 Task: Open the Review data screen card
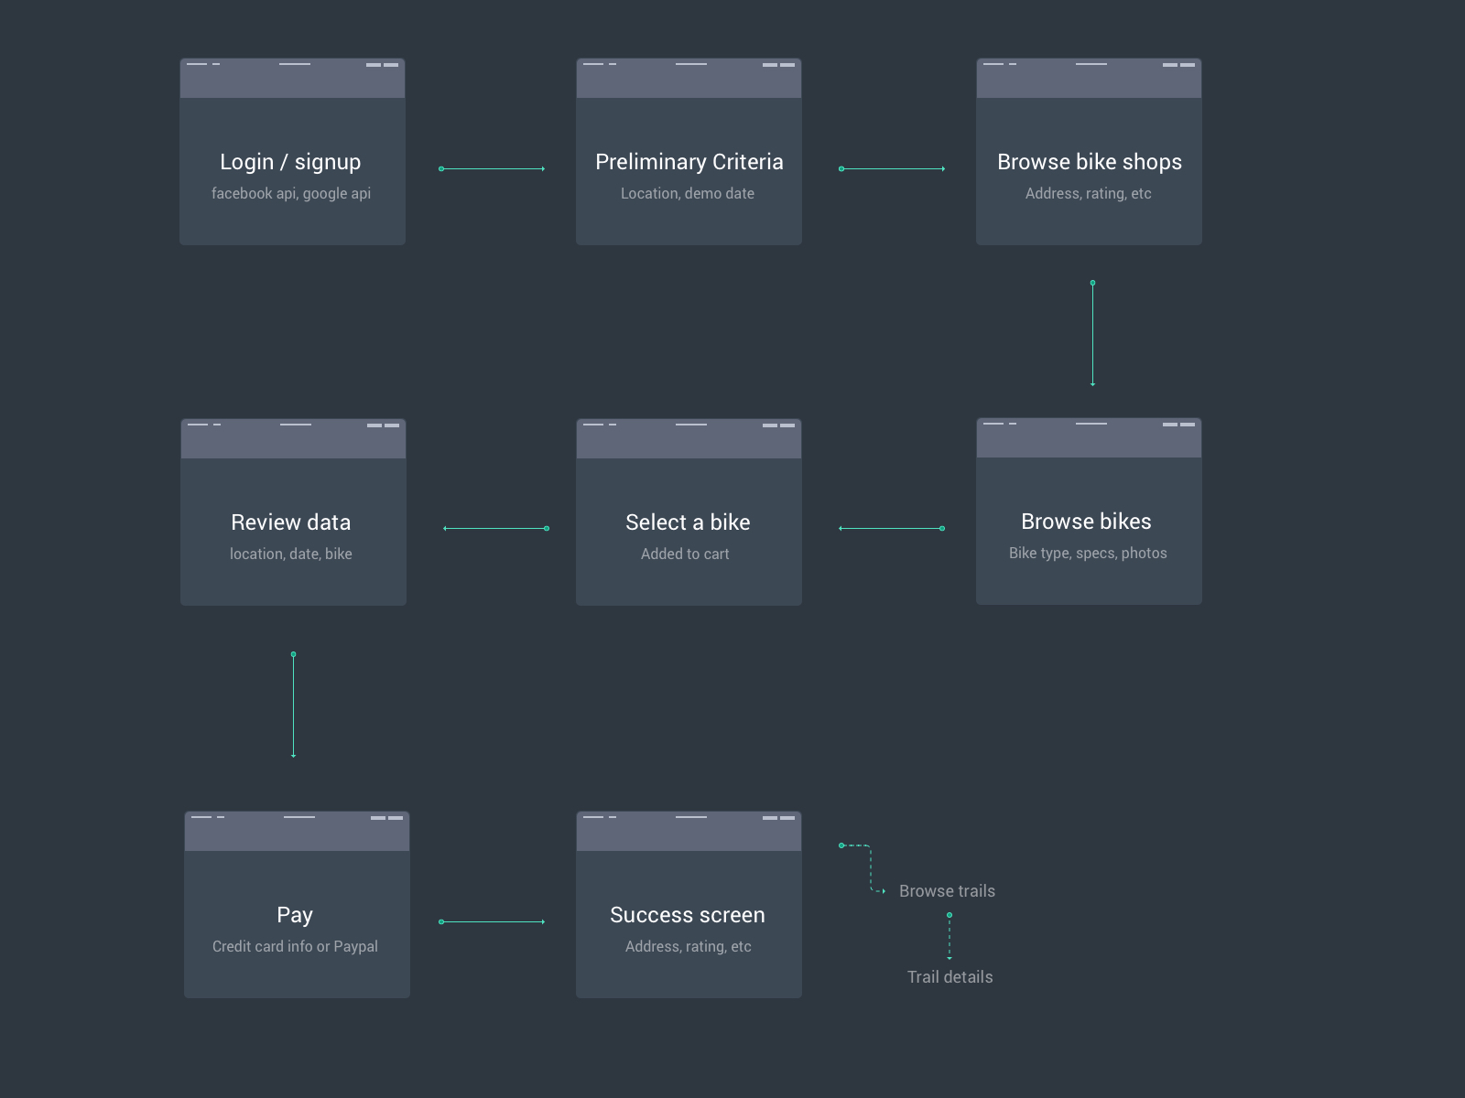293,512
